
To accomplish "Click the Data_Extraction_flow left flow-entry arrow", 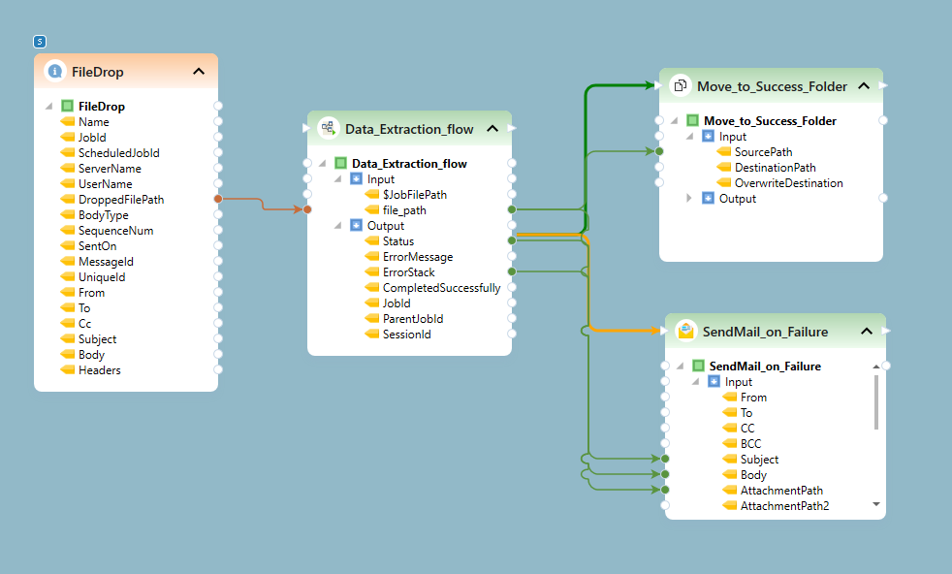I will point(306,128).
